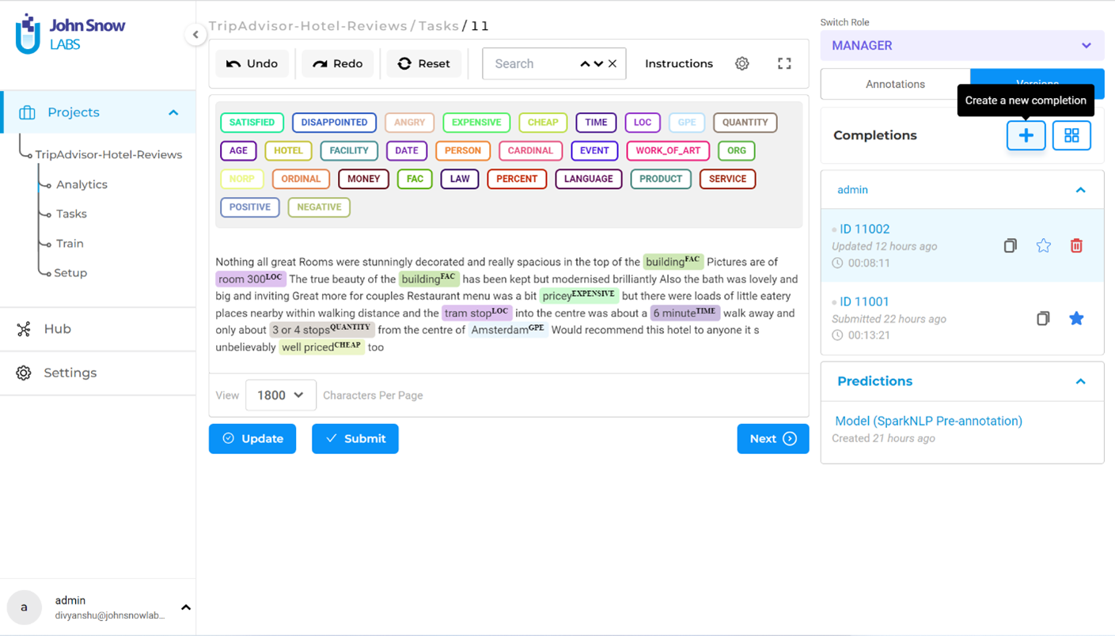Viewport: 1115px width, 636px height.
Task: Open the labeling settings gear icon
Action: pos(741,63)
